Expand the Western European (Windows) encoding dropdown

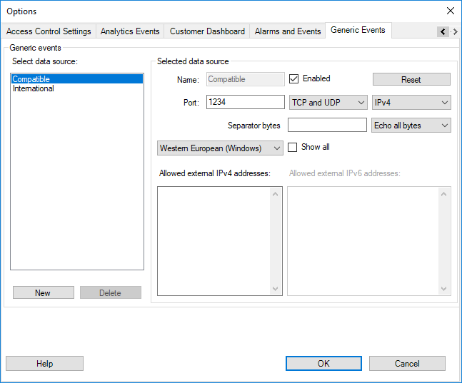pyautogui.click(x=220, y=148)
